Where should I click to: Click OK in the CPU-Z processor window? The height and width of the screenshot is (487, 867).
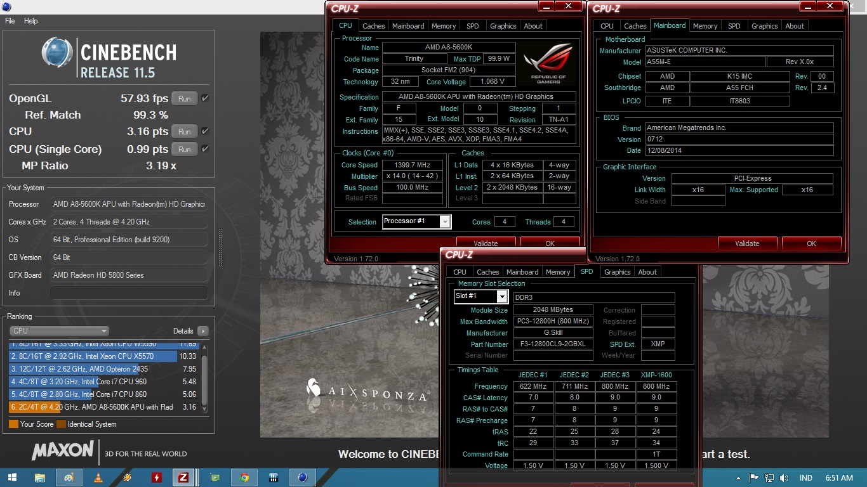[550, 243]
